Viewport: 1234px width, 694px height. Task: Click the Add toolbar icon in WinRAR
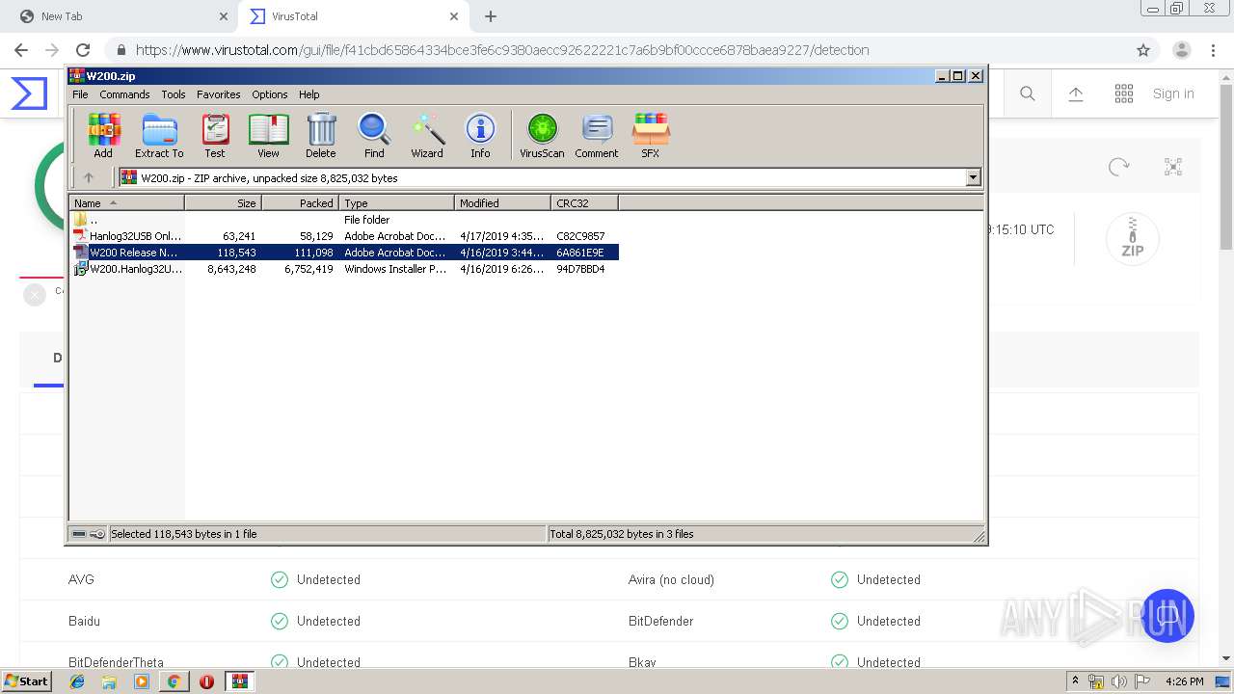103,135
